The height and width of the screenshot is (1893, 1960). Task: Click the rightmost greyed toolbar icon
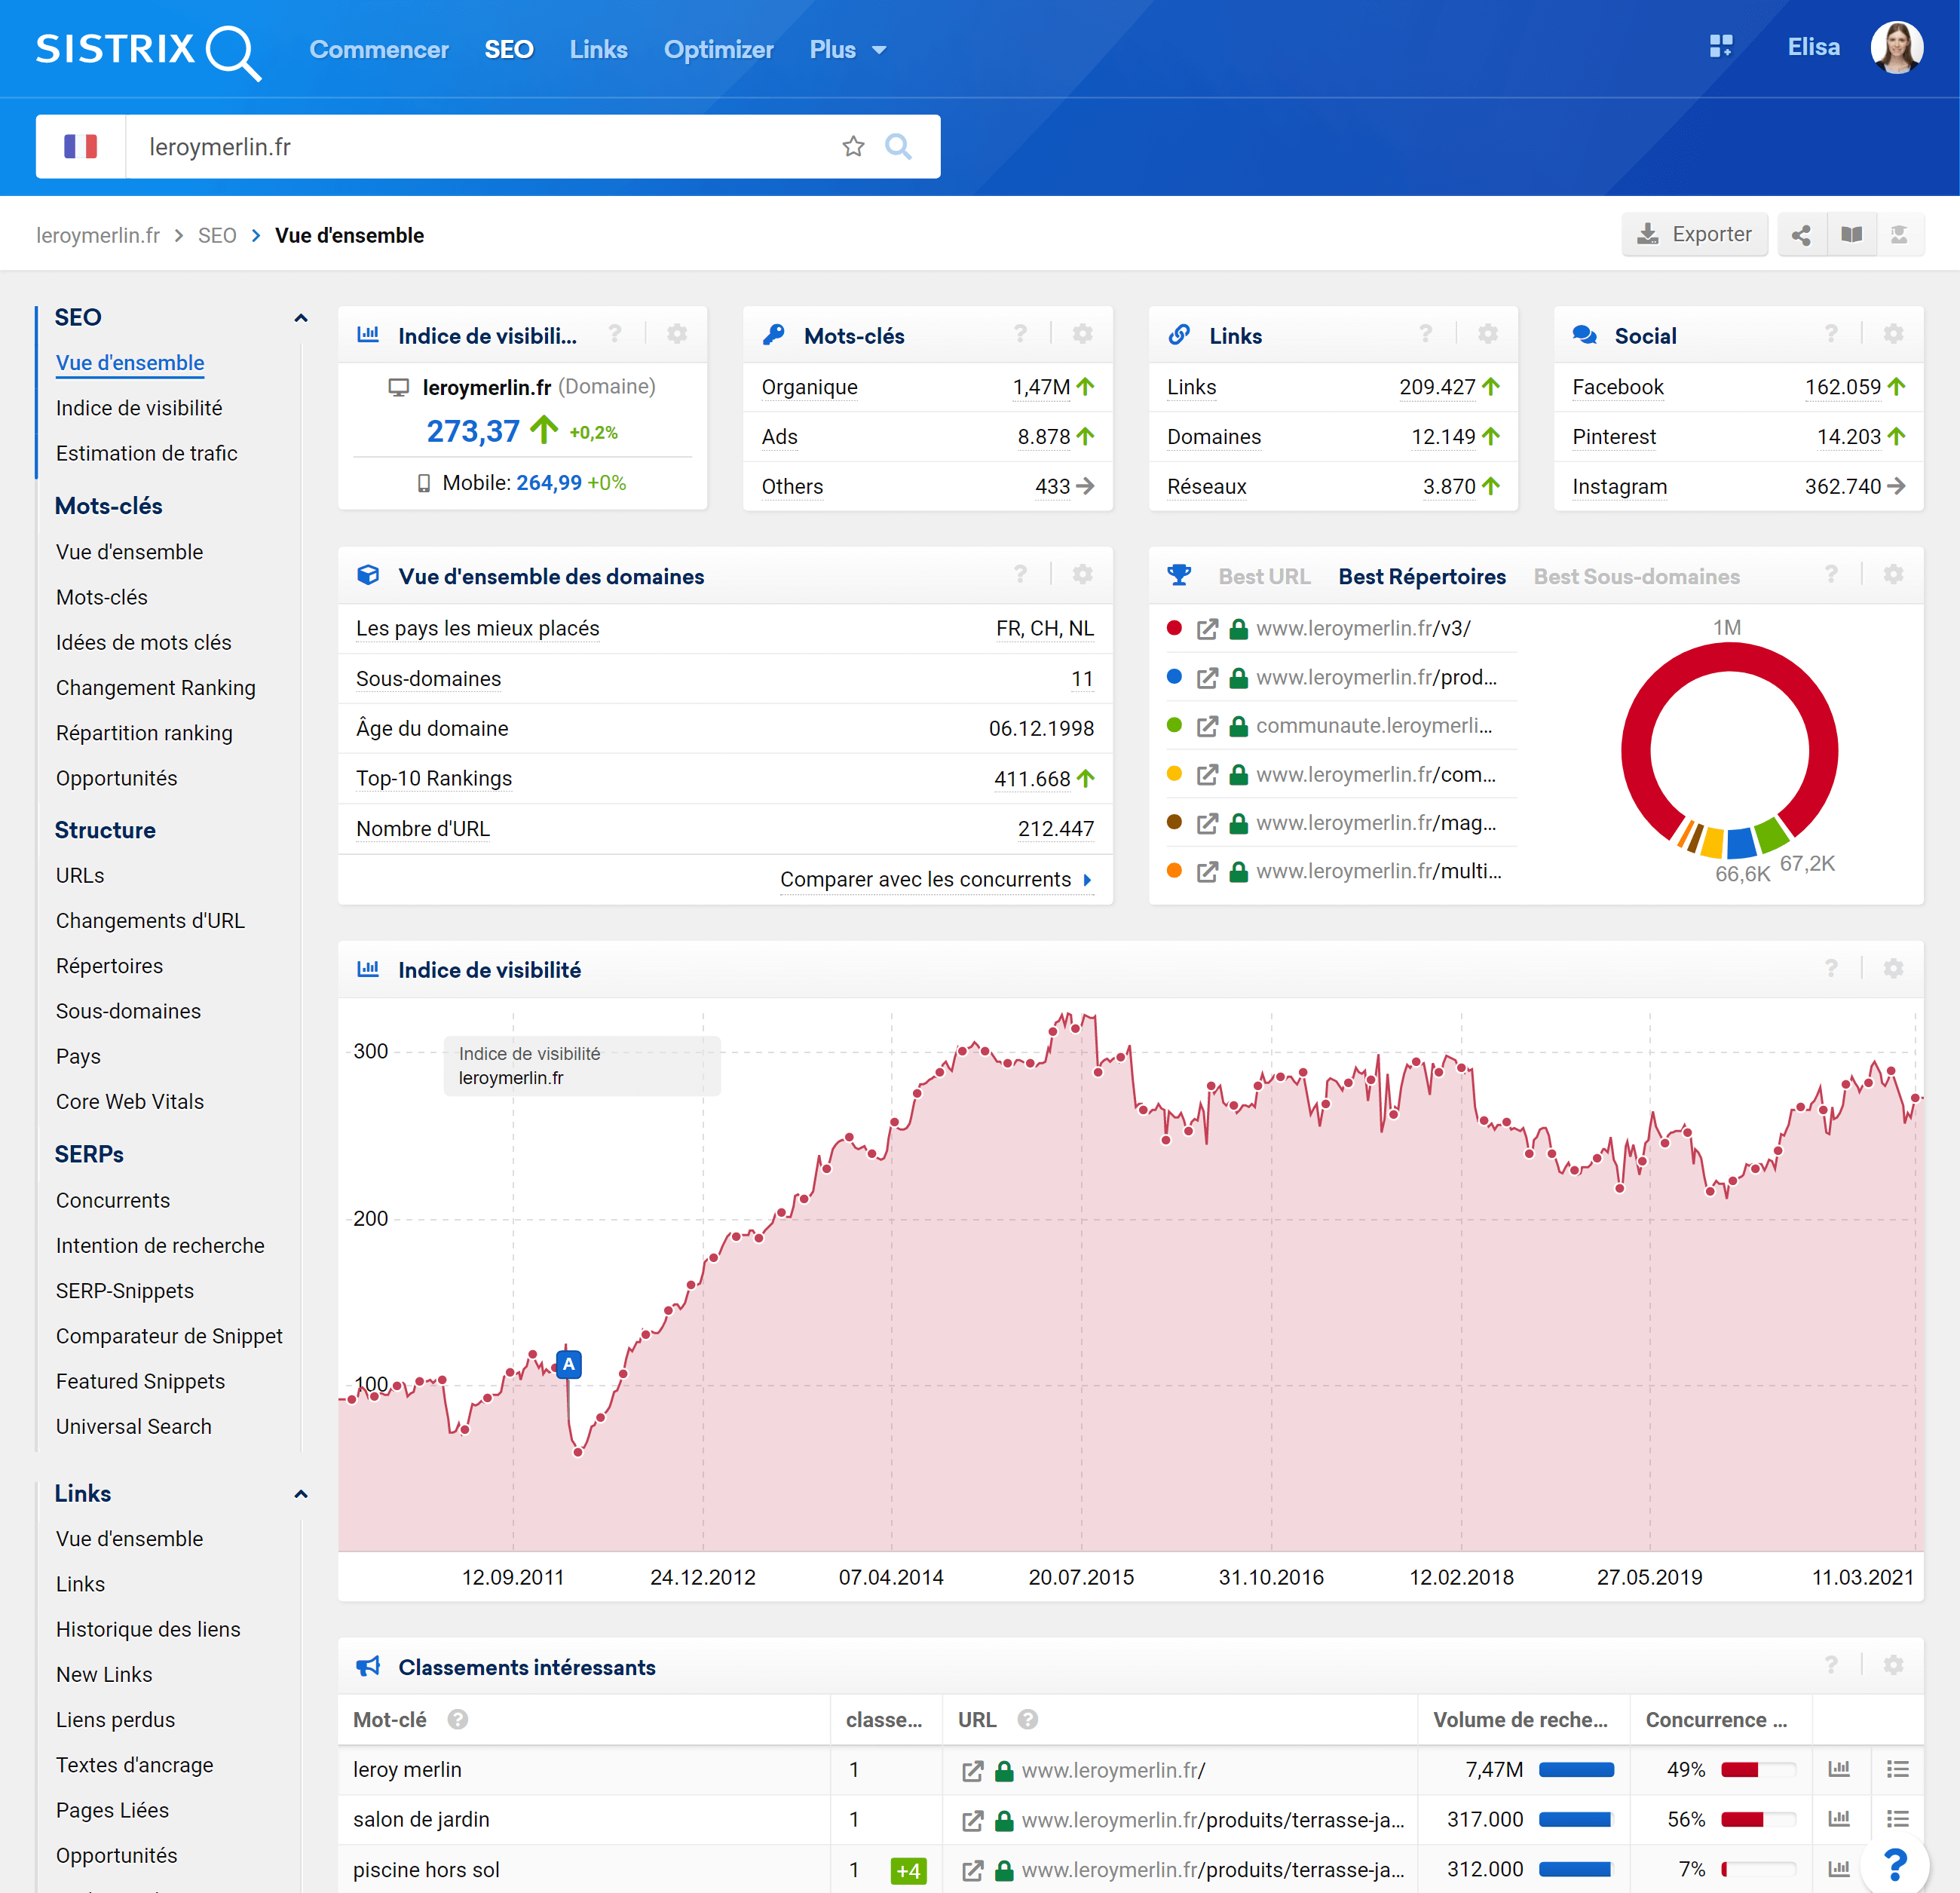(x=1899, y=235)
